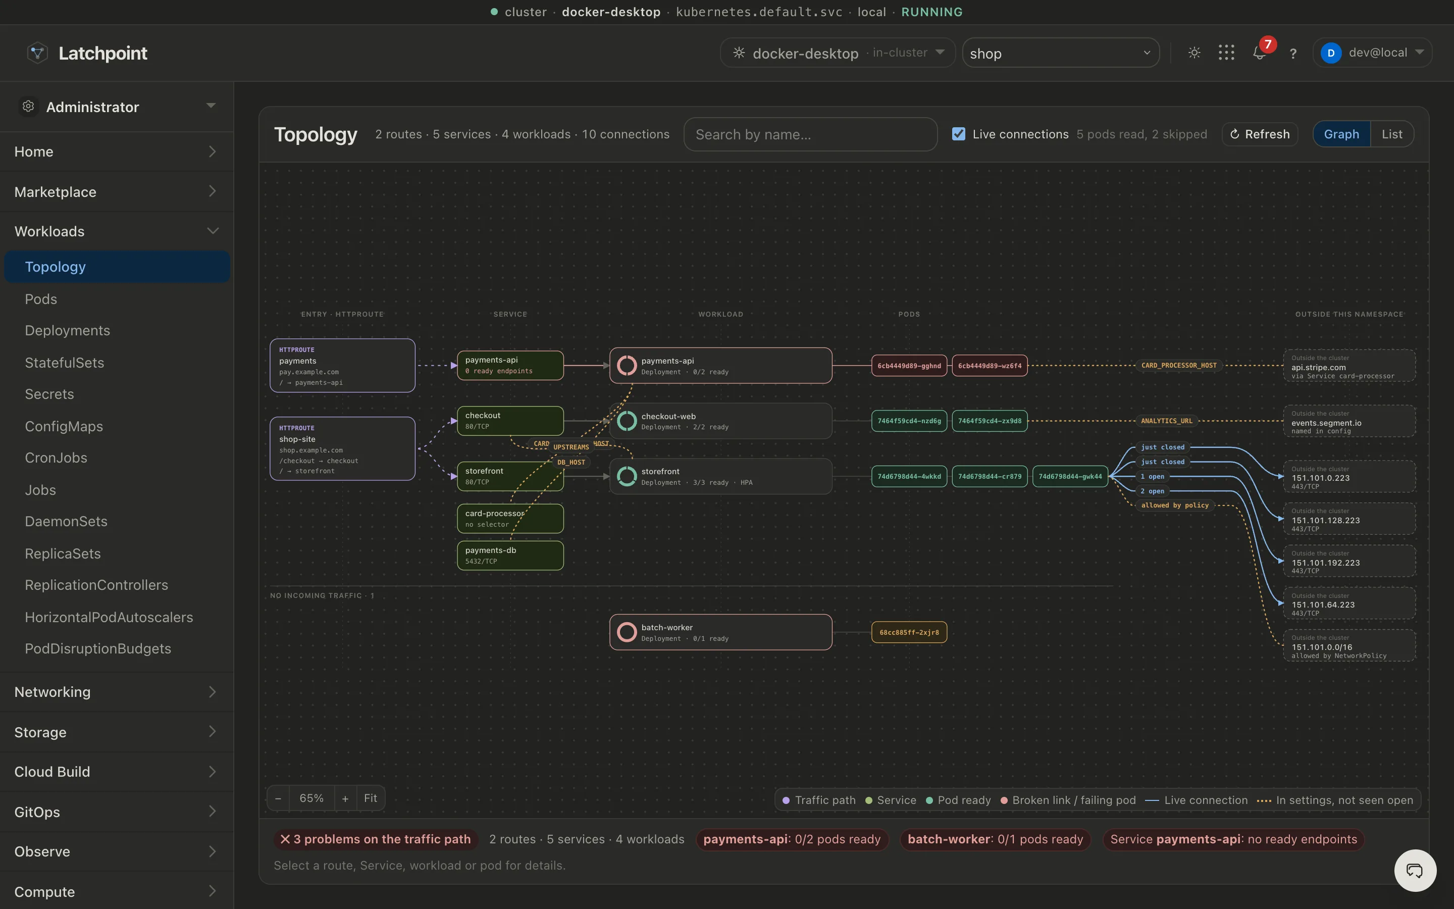Select the payments HTTPRoute node
The image size is (1454, 909).
pyautogui.click(x=342, y=366)
